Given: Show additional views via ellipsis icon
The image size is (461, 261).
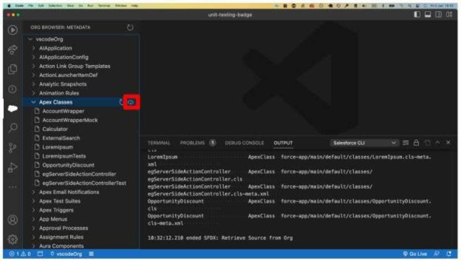Looking at the screenshot, I should point(13,187).
